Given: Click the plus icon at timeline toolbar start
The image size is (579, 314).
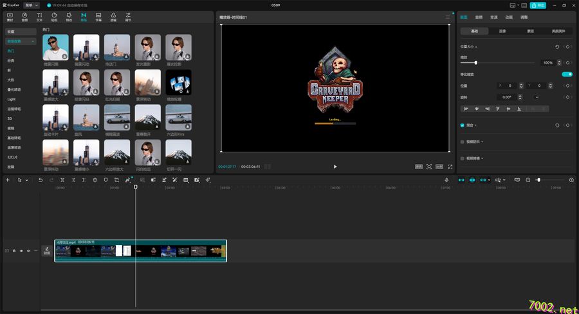Looking at the screenshot, I should (7, 180).
